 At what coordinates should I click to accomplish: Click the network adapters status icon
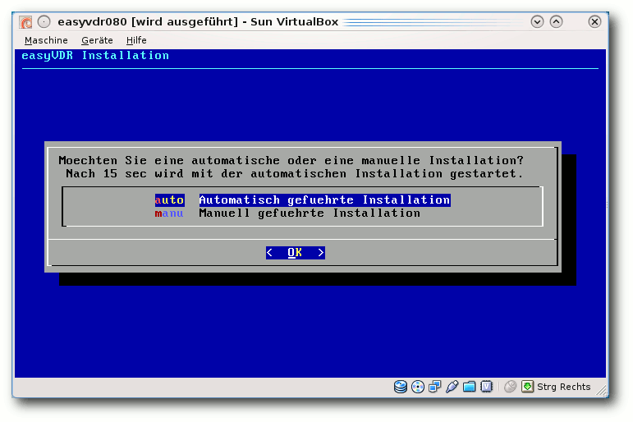pyautogui.click(x=435, y=387)
